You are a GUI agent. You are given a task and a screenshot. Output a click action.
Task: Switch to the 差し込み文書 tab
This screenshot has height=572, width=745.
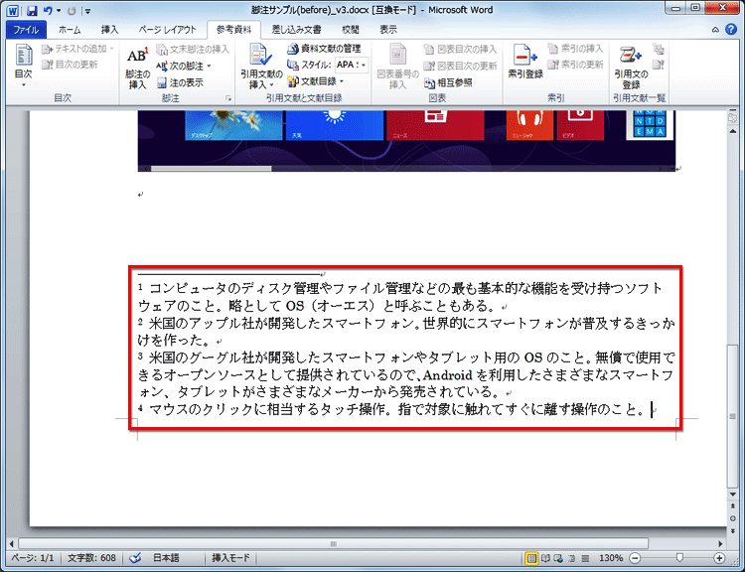click(x=296, y=30)
